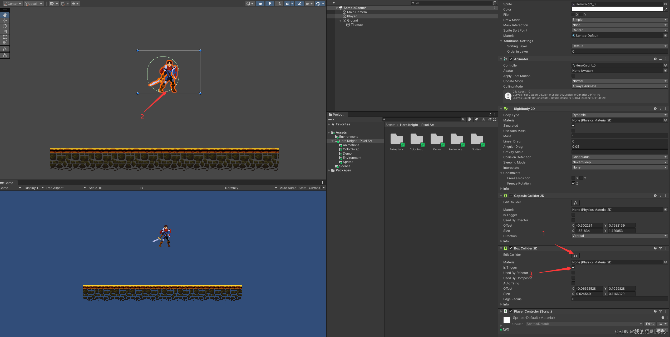The image size is (670, 337).
Task: Disable the Animator component checkbox
Action: [511, 59]
